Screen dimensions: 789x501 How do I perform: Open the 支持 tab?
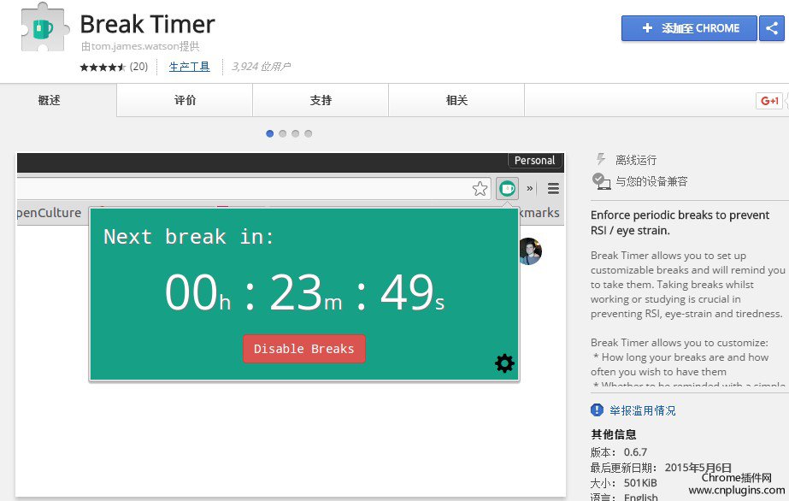click(x=321, y=100)
